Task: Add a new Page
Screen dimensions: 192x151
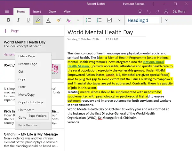Action: (x=11, y=31)
